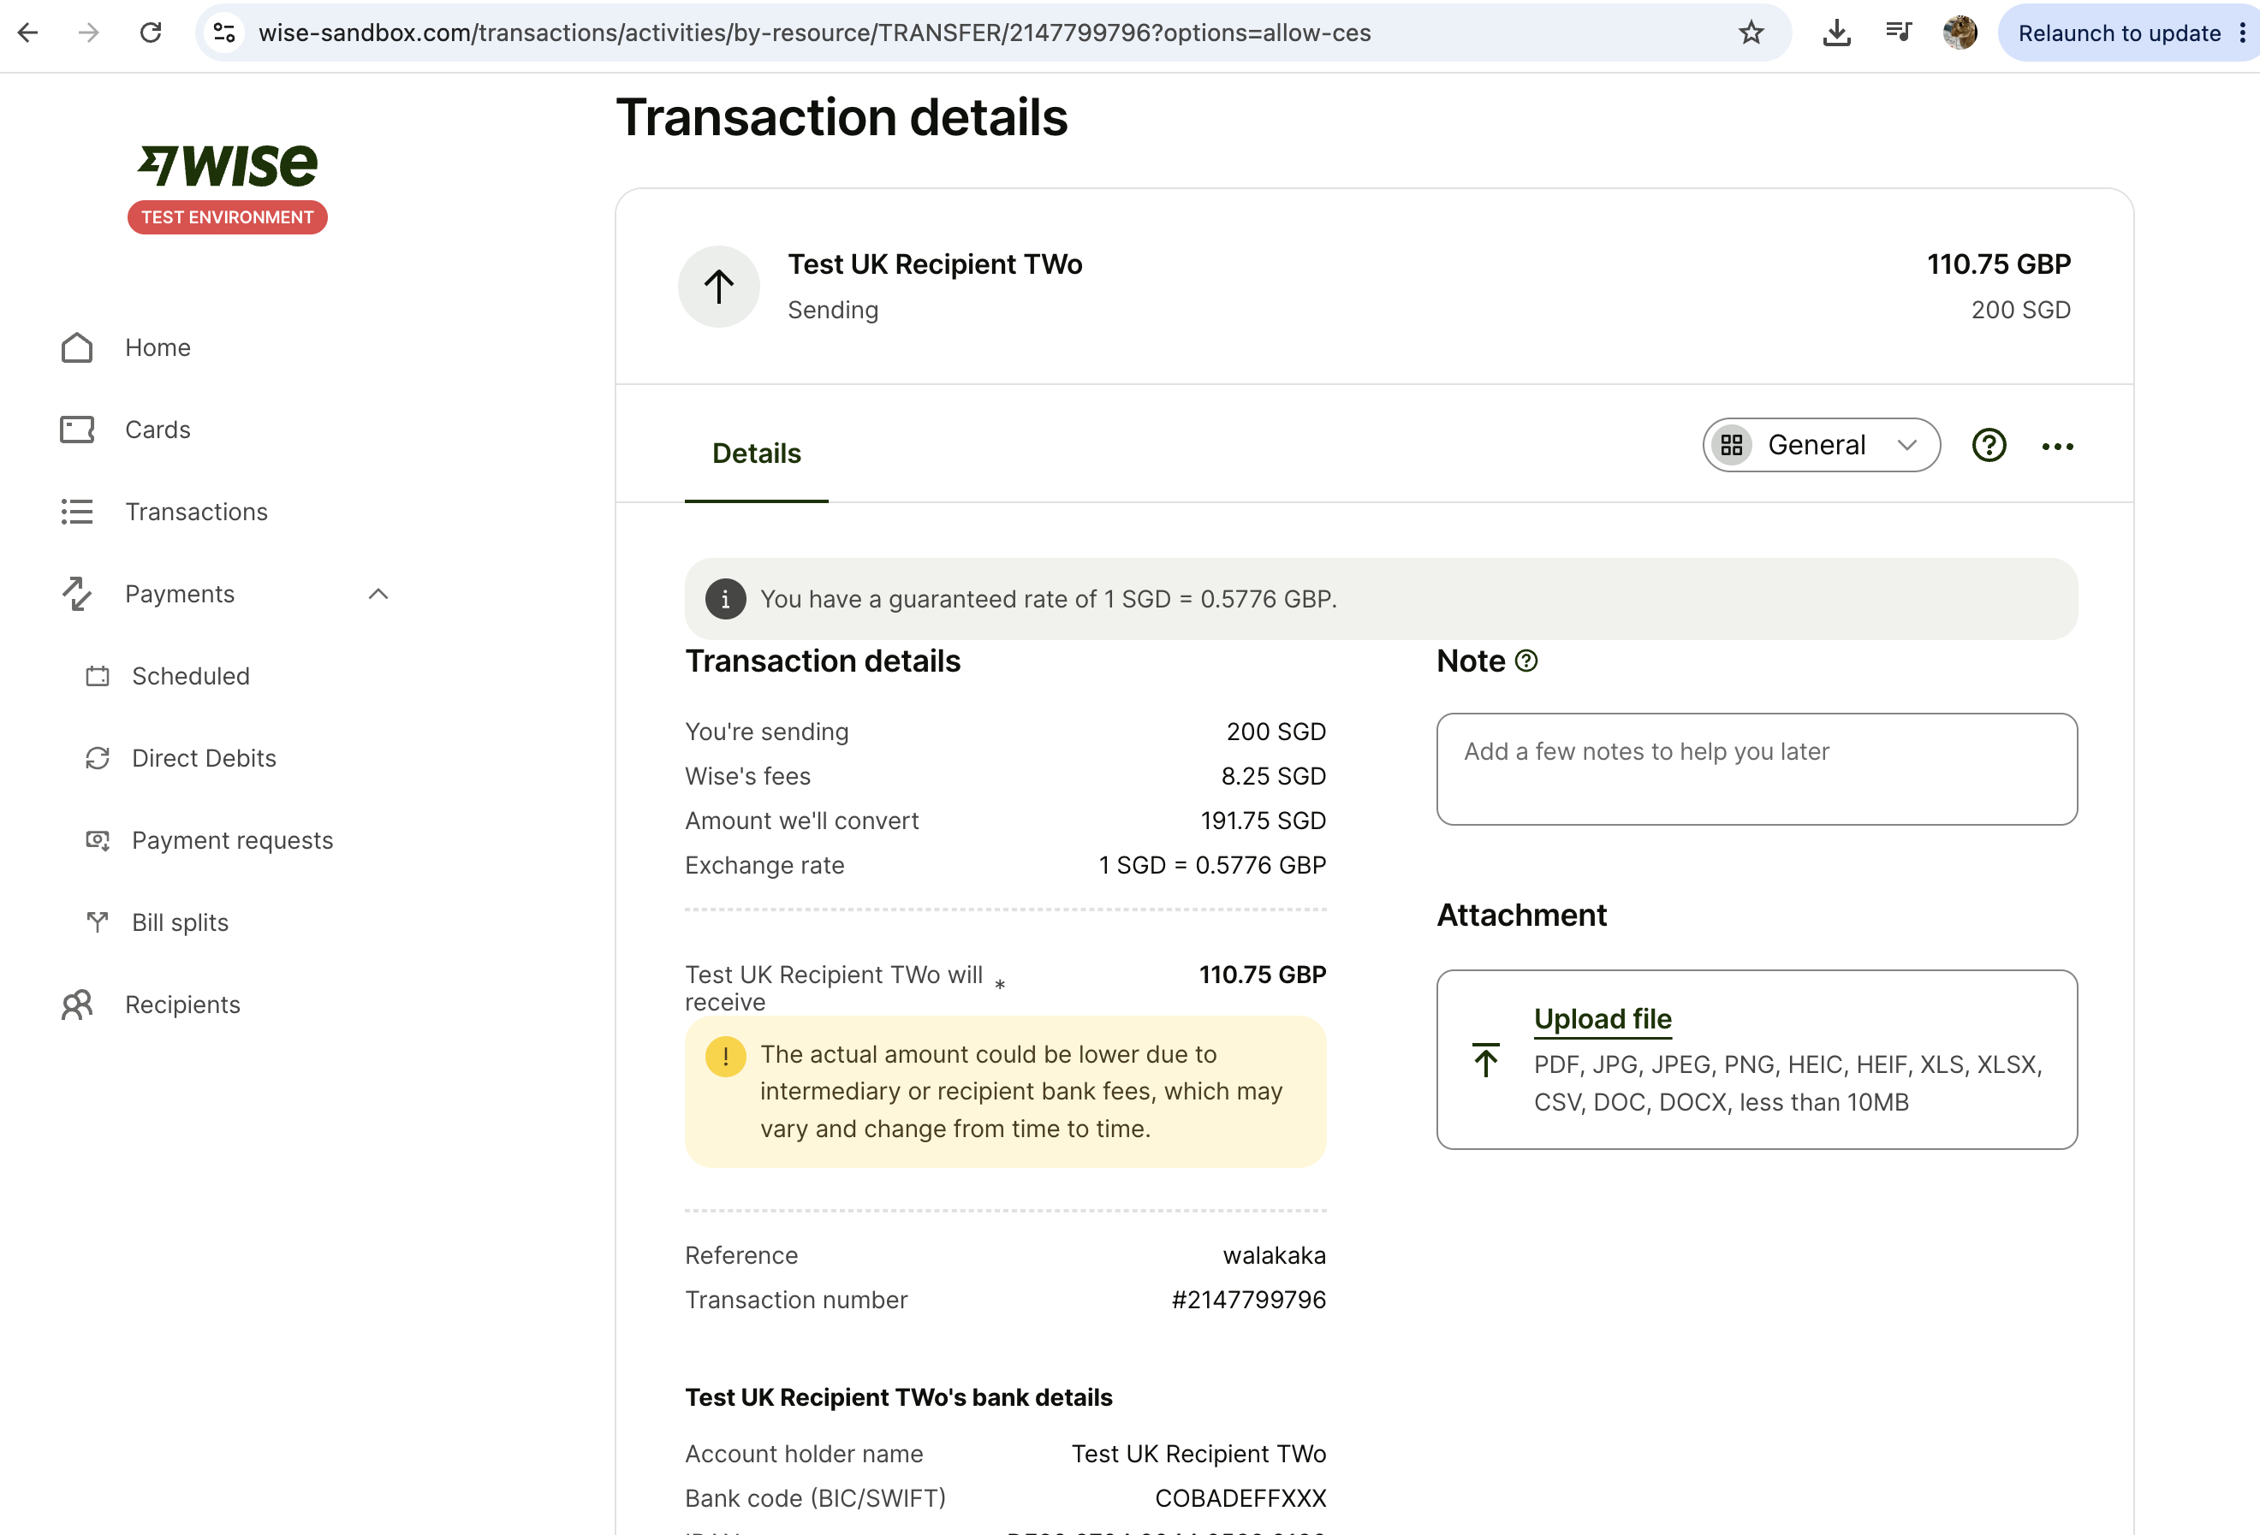Click the Note help icon

click(1526, 661)
